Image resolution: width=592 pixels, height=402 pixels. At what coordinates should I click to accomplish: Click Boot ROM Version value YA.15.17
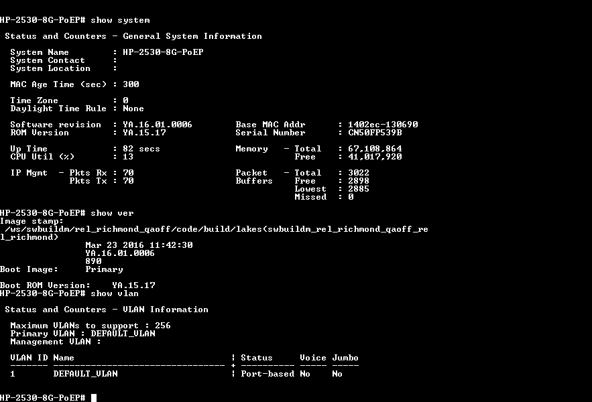(133, 285)
